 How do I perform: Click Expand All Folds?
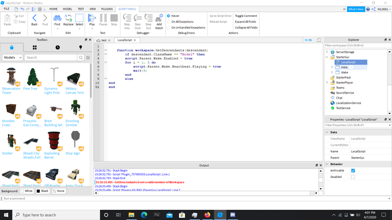pos(245,22)
